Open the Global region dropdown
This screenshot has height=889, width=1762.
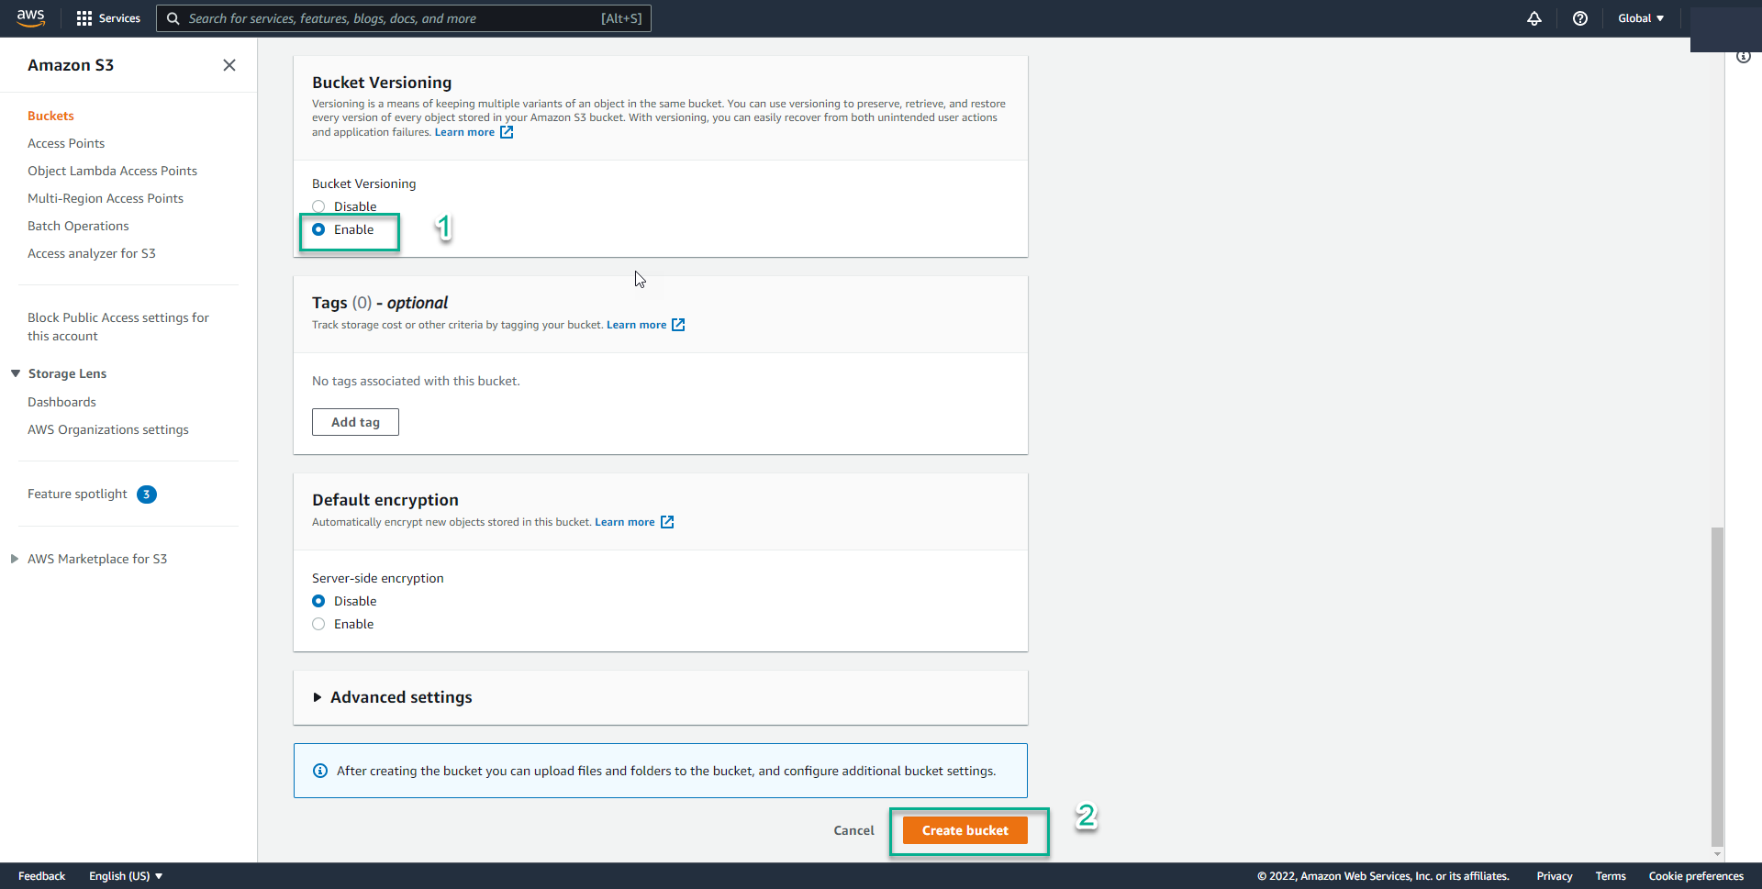tap(1640, 18)
